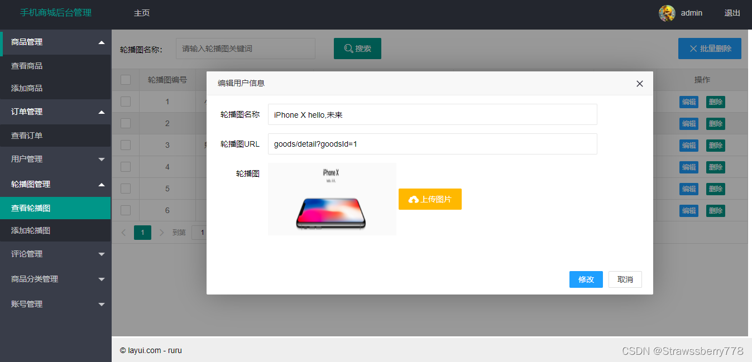The image size is (752, 362).
Task: Open 添加商品 in sidebar
Action: (x=56, y=88)
